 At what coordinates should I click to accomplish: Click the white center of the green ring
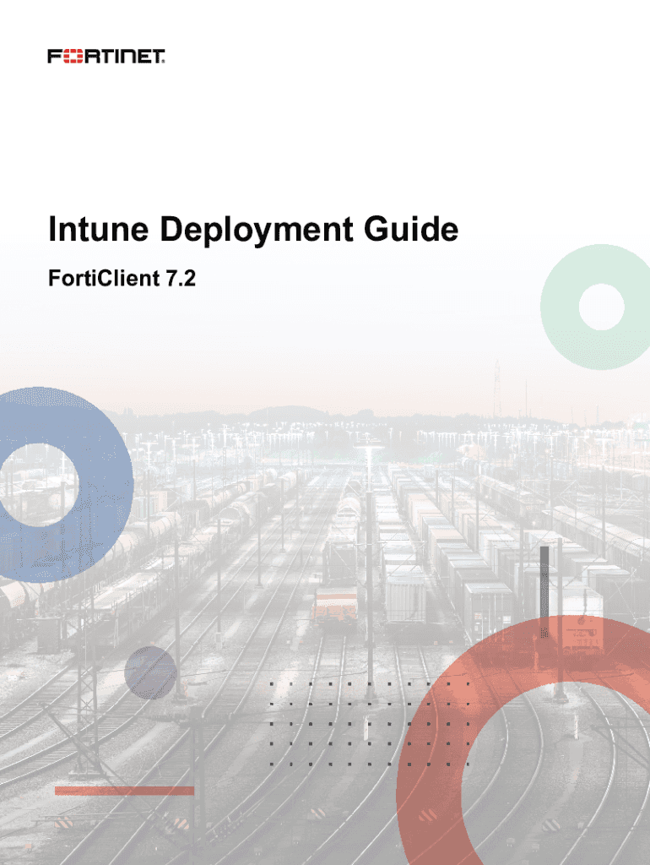[x=601, y=307]
